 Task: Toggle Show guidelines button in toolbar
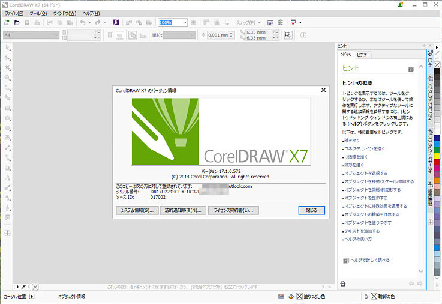(x=227, y=23)
